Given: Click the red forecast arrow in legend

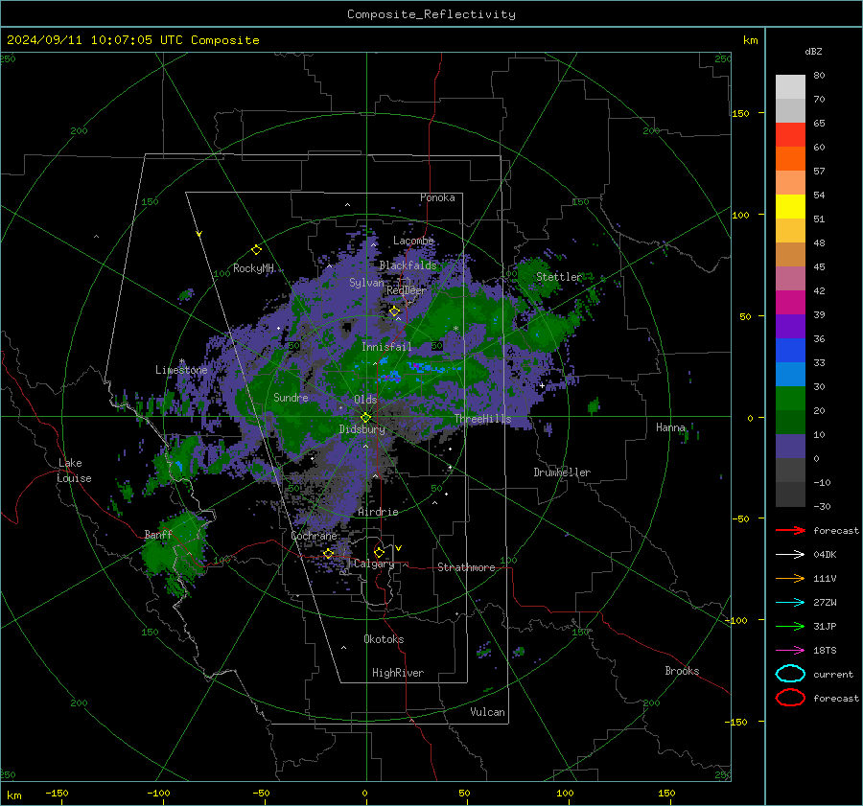Looking at the screenshot, I should (x=790, y=530).
